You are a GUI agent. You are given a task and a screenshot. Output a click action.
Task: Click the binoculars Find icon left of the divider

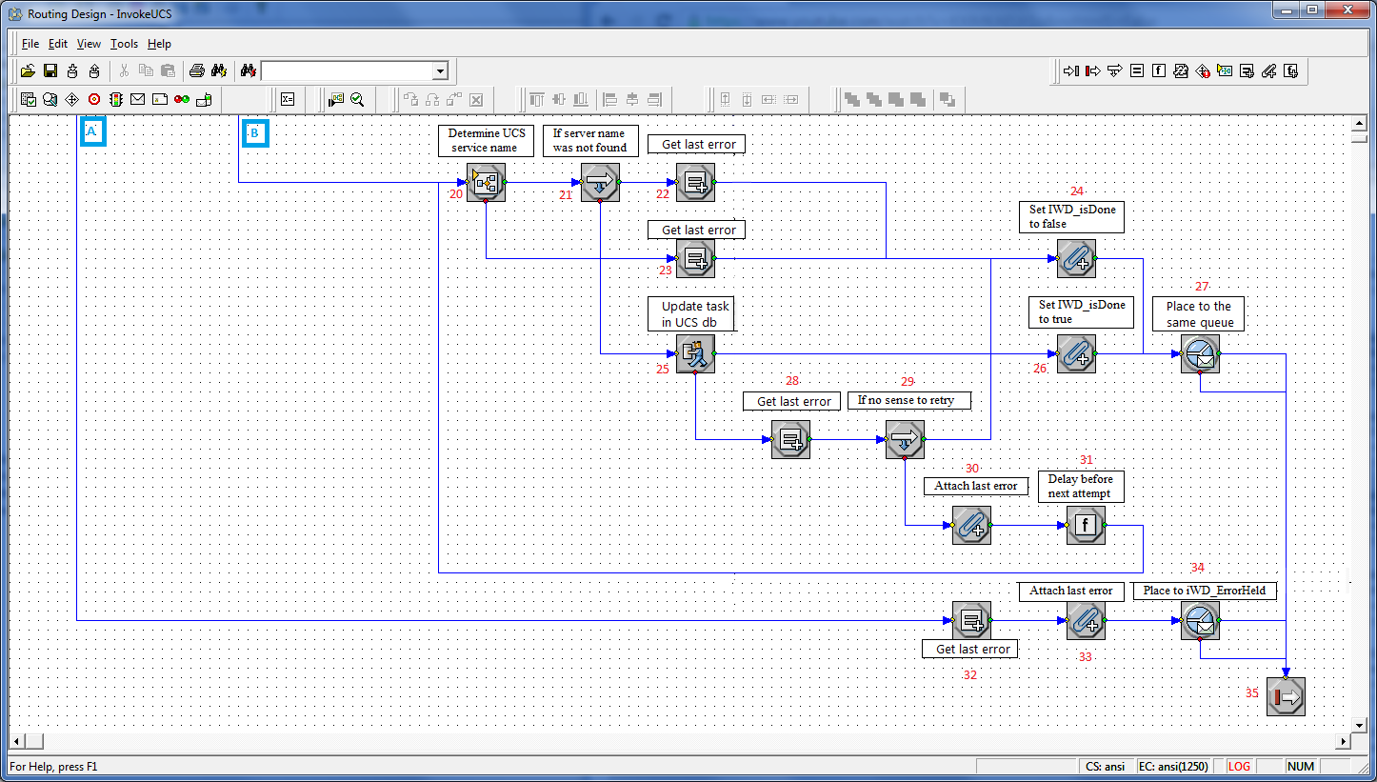[218, 70]
